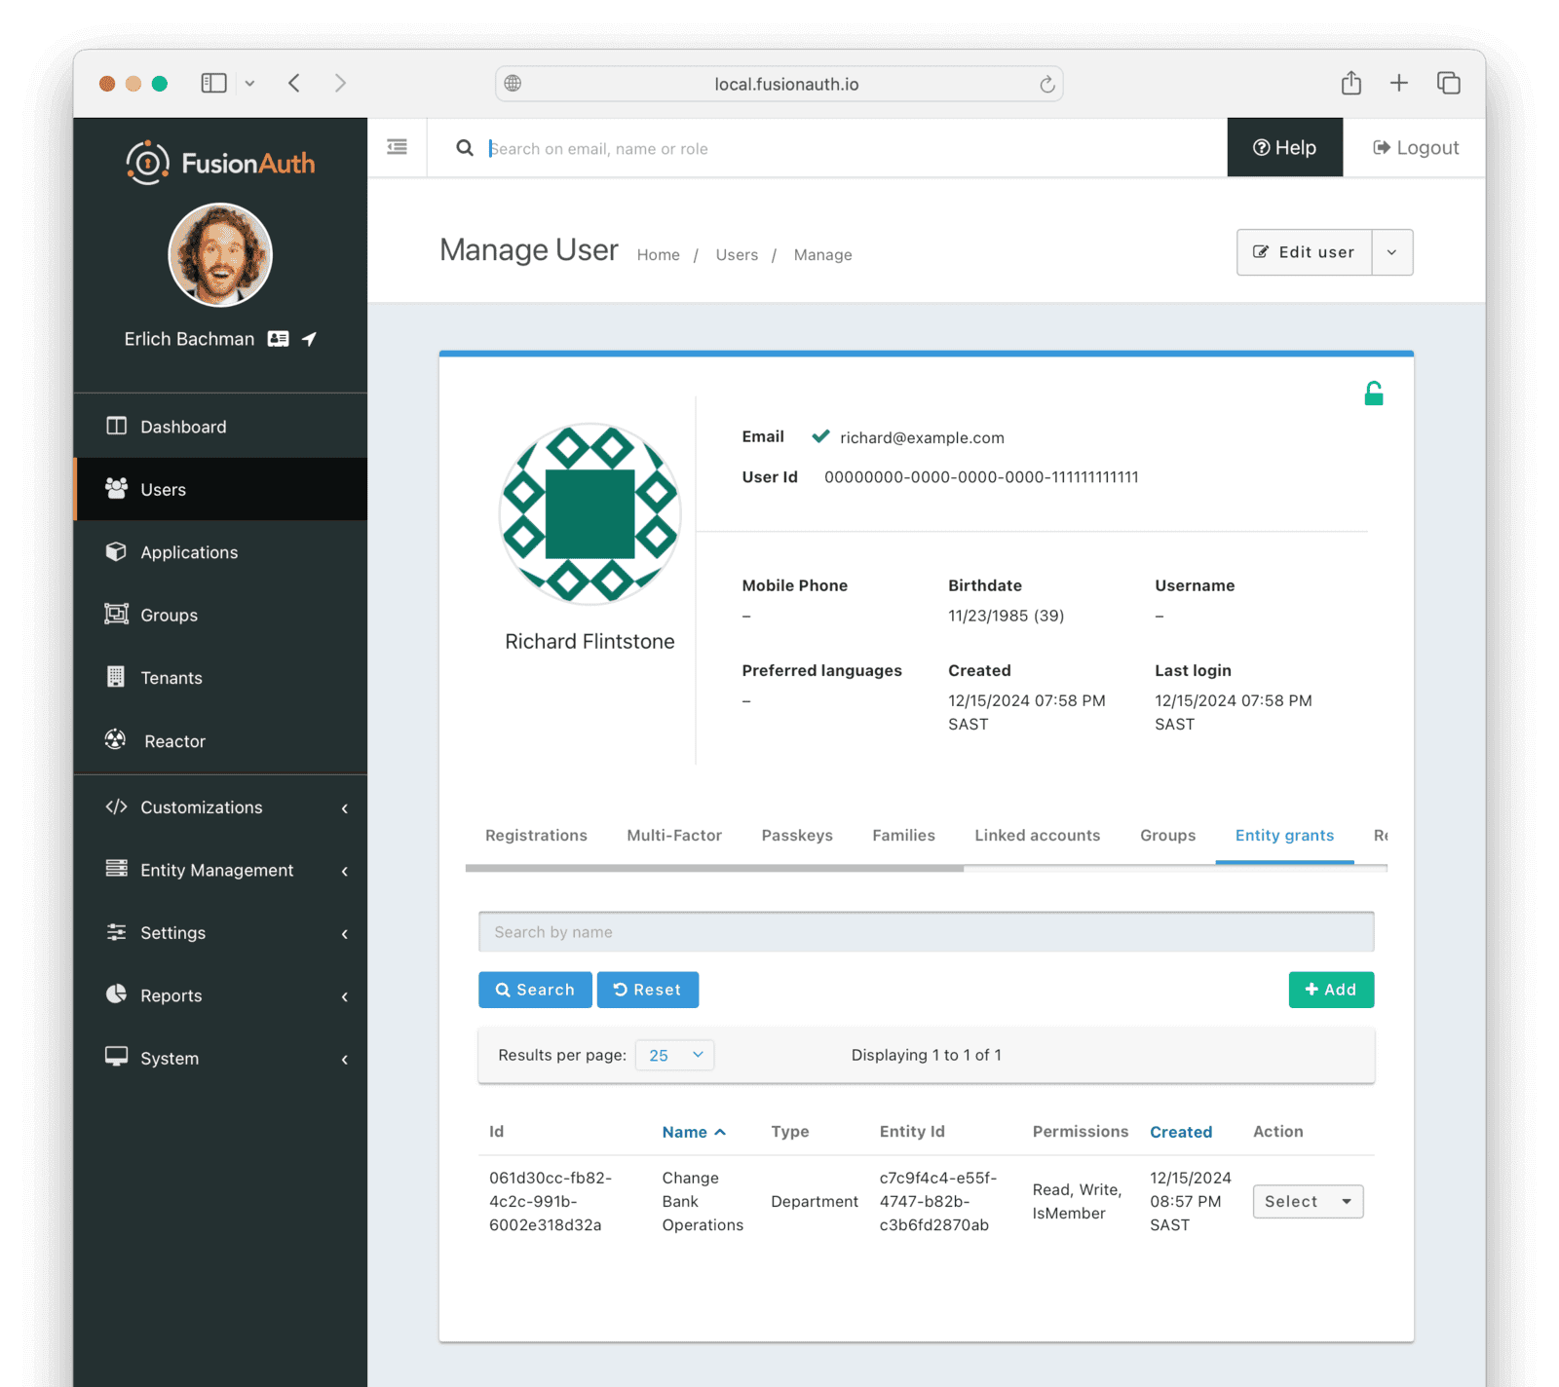
Task: Toggle sort order on Name column header
Action: 693,1132
